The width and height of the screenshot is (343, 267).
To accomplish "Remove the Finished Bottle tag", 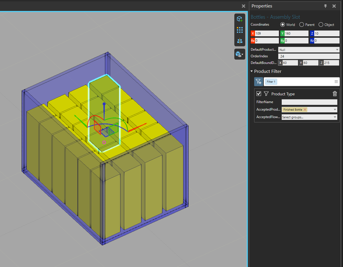I will (x=305, y=109).
